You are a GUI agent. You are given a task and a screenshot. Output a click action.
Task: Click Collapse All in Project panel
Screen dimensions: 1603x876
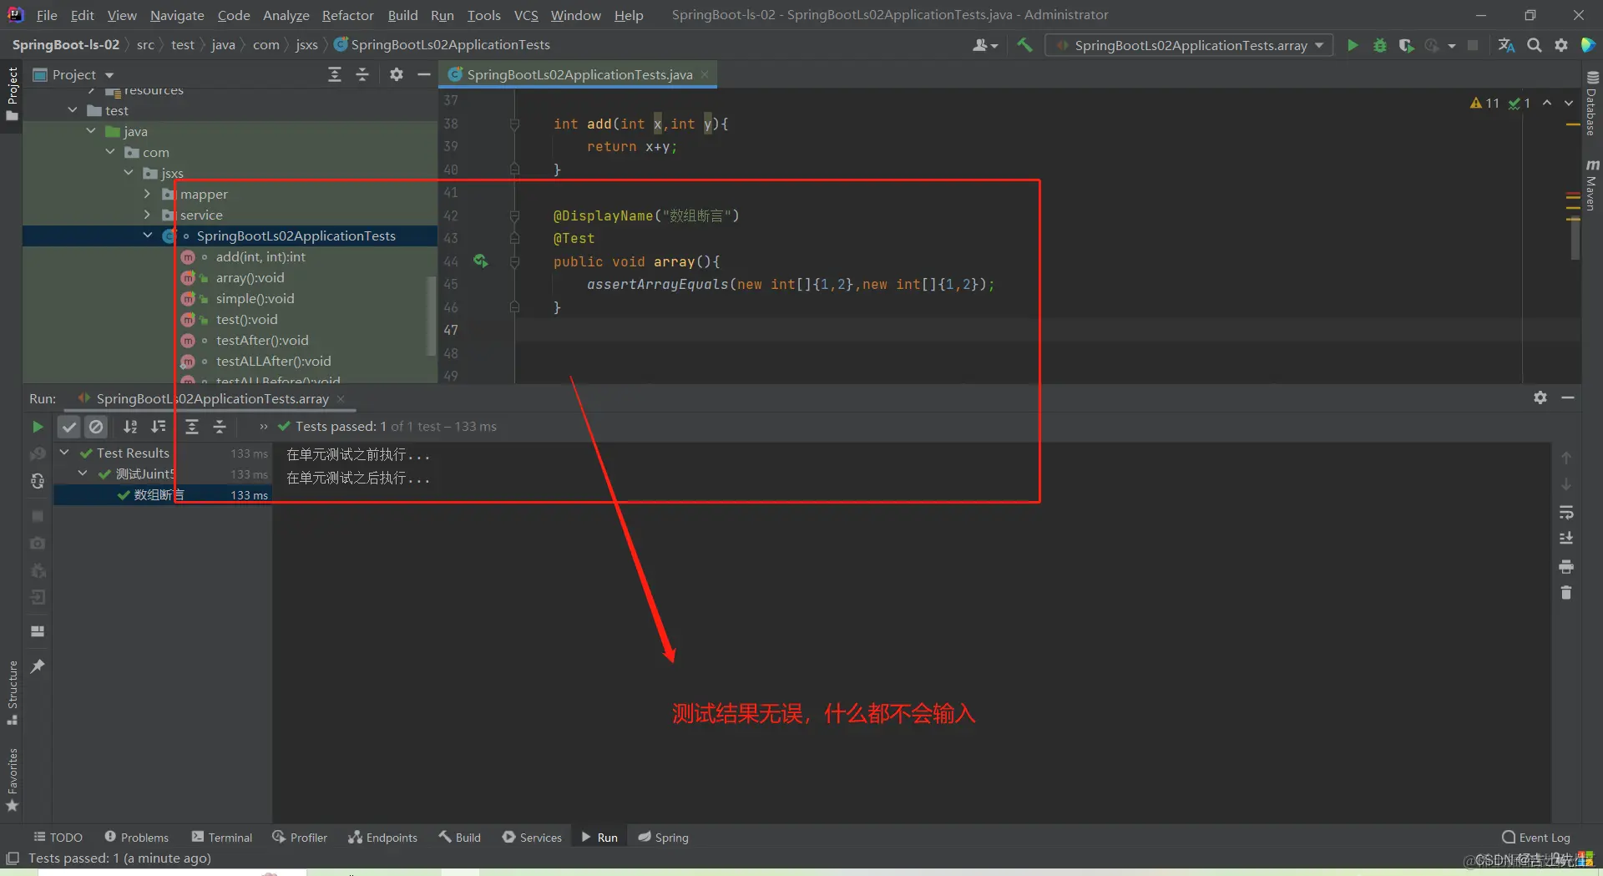pos(362,74)
